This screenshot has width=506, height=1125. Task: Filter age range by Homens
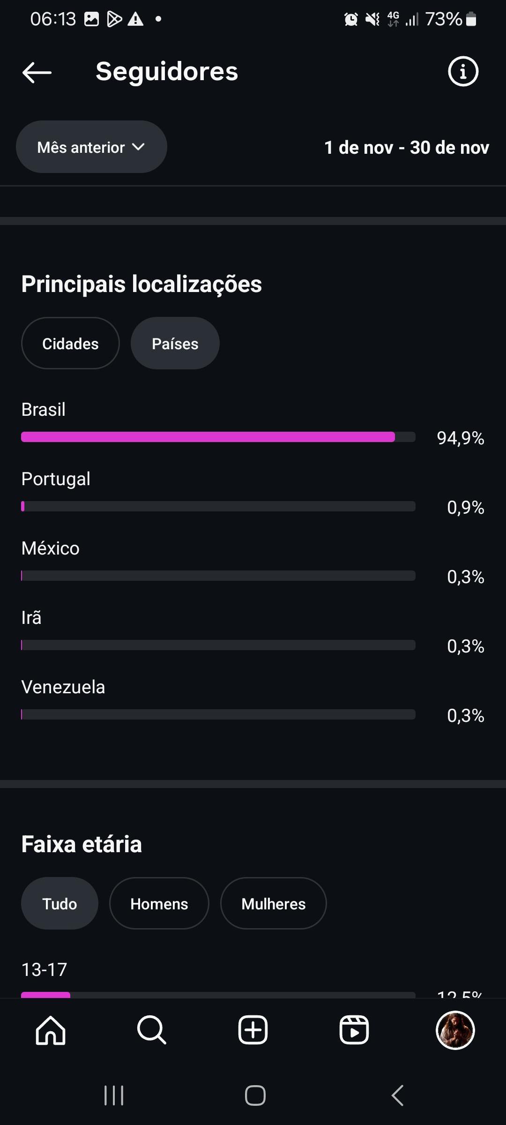click(159, 904)
